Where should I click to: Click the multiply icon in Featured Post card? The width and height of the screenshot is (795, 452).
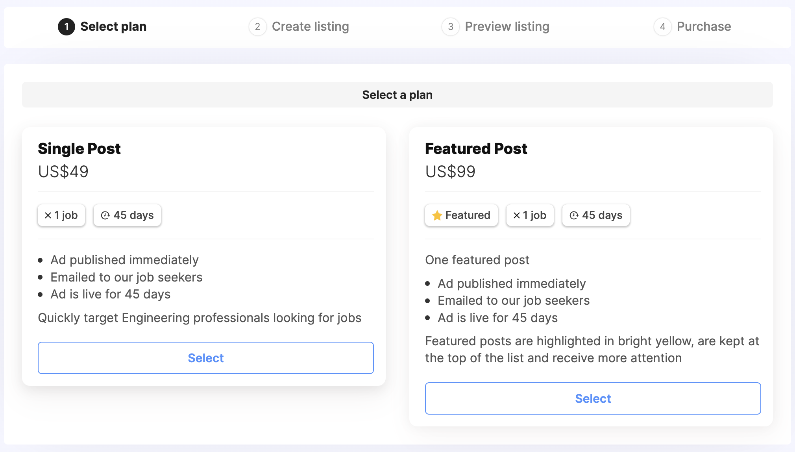(517, 215)
